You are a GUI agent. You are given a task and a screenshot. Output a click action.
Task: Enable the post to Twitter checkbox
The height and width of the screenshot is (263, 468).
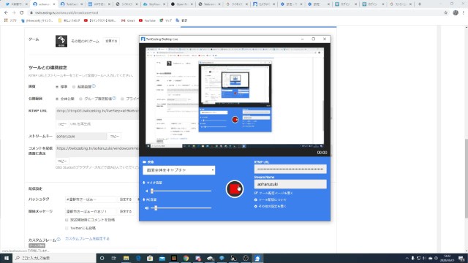pyautogui.click(x=67, y=228)
